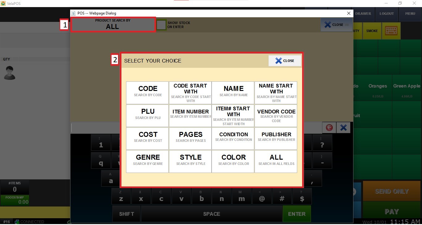Choose NAME START WITH option

tap(276, 93)
